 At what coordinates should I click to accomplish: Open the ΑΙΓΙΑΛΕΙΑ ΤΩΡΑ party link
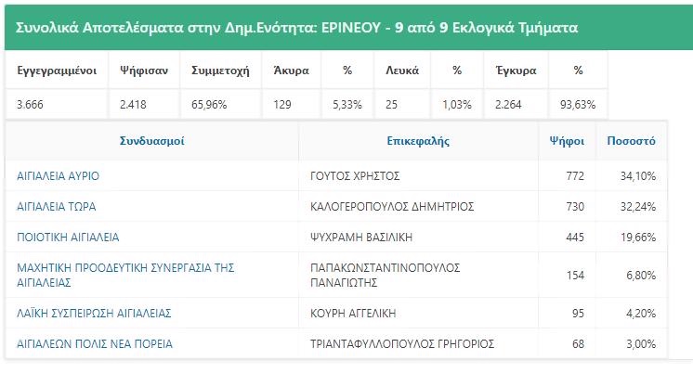[x=57, y=206]
